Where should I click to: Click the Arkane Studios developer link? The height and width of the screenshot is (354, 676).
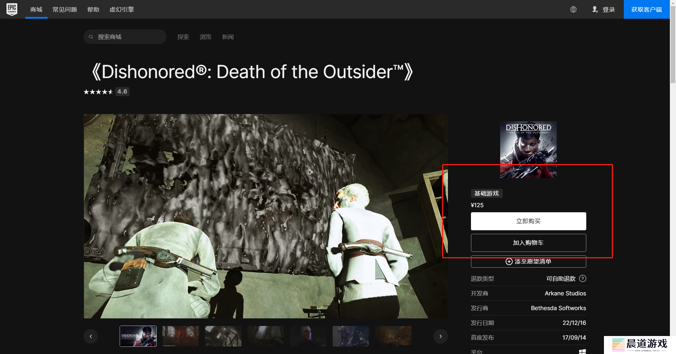point(565,293)
